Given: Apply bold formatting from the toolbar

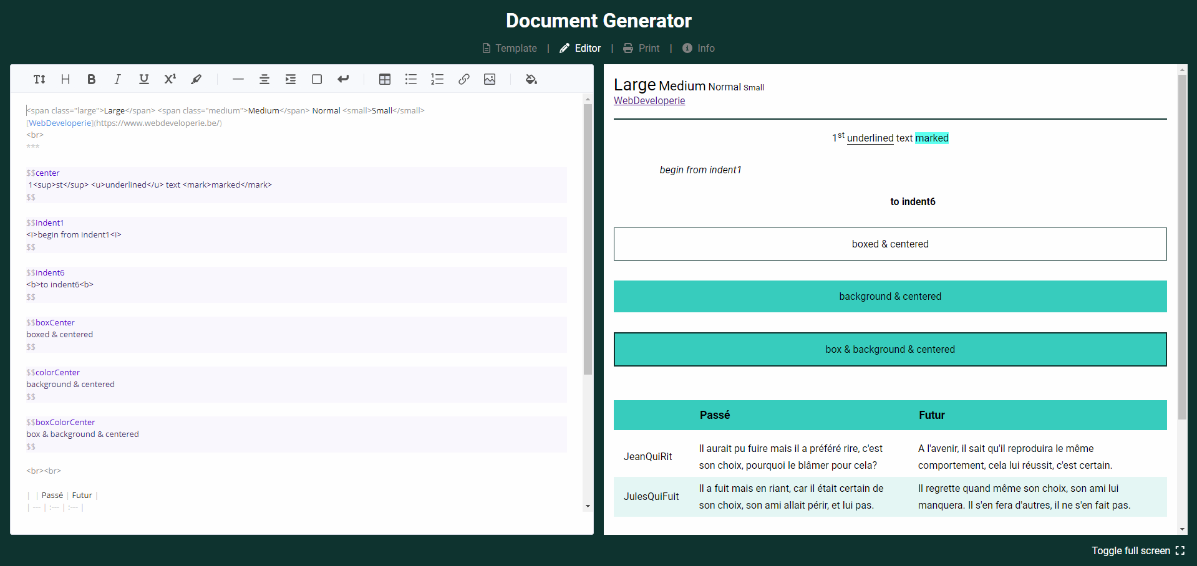Looking at the screenshot, I should (92, 79).
